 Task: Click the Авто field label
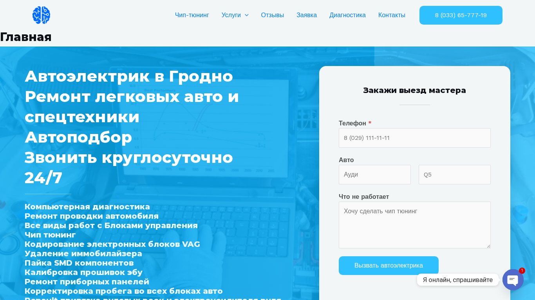click(346, 160)
